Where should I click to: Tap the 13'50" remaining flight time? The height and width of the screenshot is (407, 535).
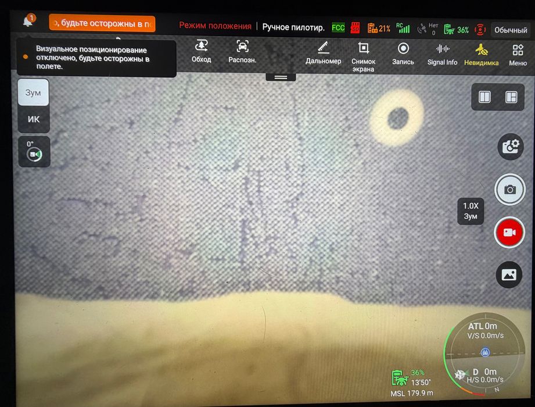(x=421, y=383)
